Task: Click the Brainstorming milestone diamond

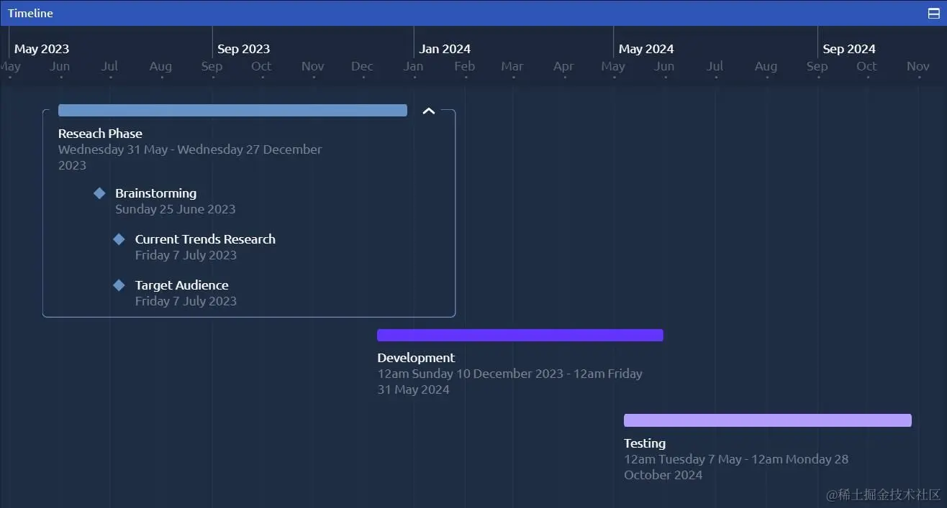Action: tap(99, 193)
